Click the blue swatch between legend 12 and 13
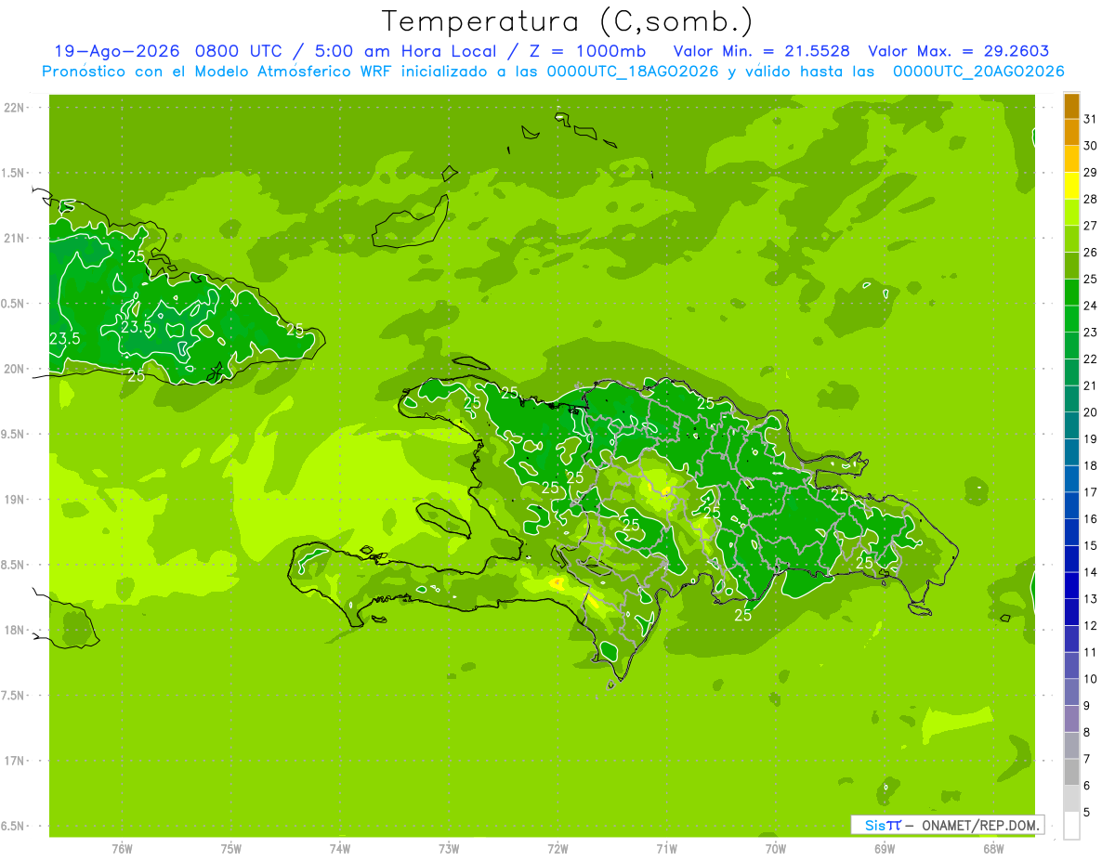Viewport: 1115px width, 861px height. click(x=1071, y=612)
